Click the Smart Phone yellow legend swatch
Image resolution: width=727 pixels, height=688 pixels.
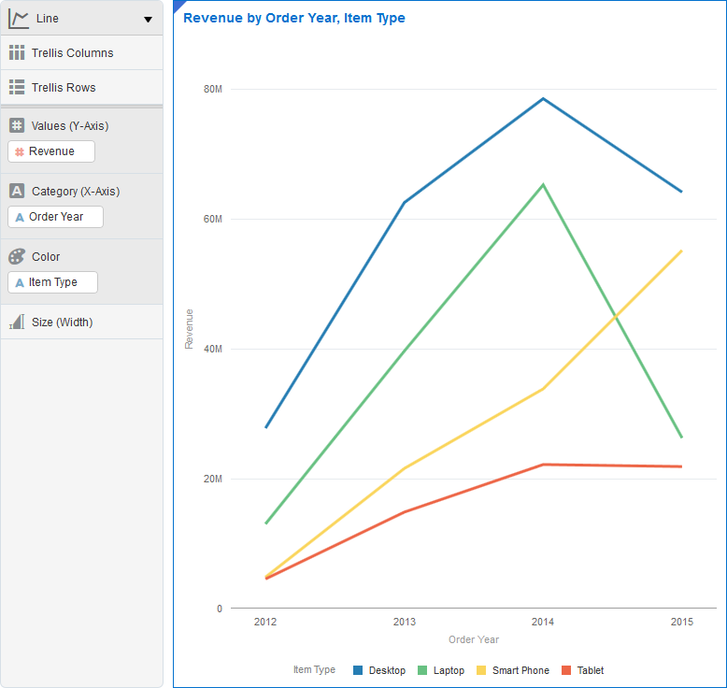(481, 670)
